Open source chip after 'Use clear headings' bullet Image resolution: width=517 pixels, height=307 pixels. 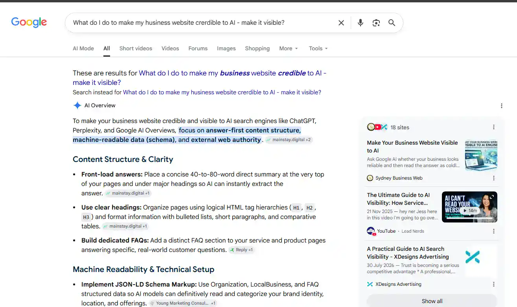(125, 226)
